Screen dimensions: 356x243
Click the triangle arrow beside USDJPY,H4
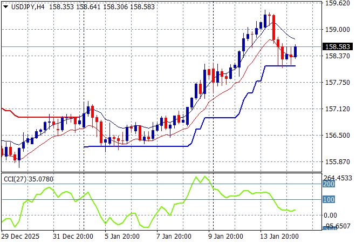click(x=5, y=6)
